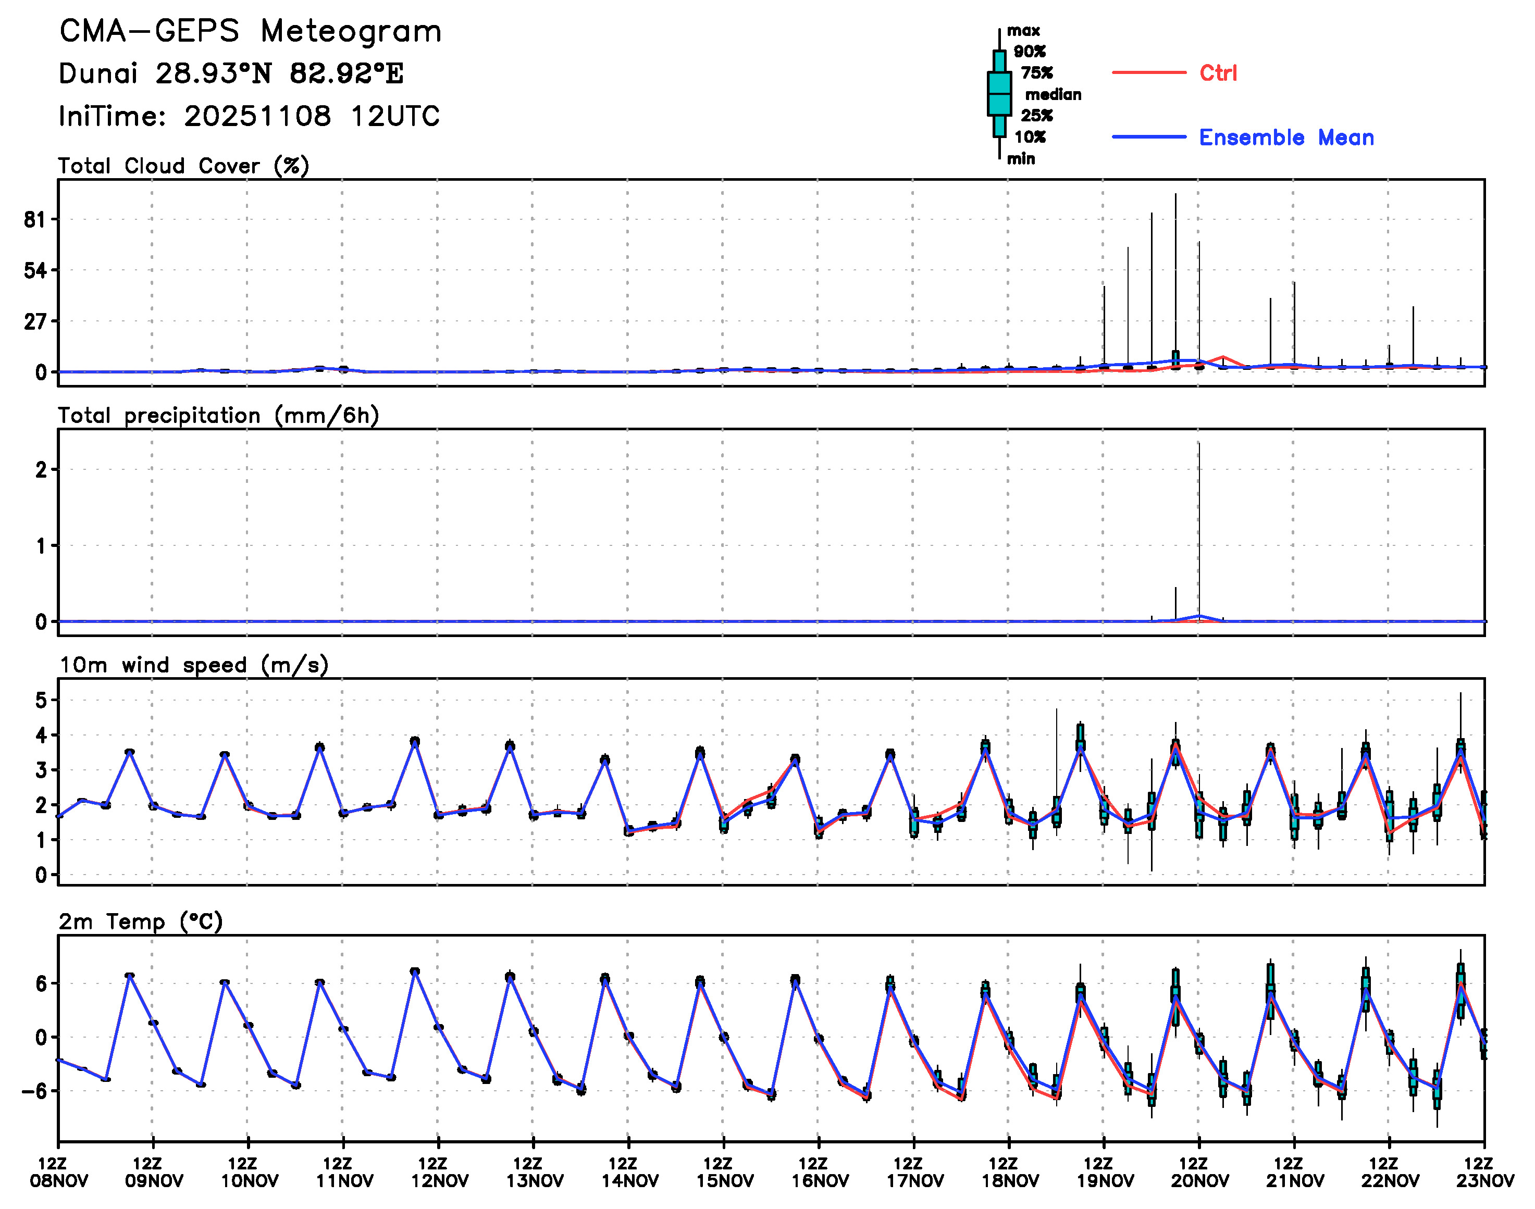Image resolution: width=1535 pixels, height=1209 pixels.
Task: Click the median label in the legend
Action: click(1053, 94)
